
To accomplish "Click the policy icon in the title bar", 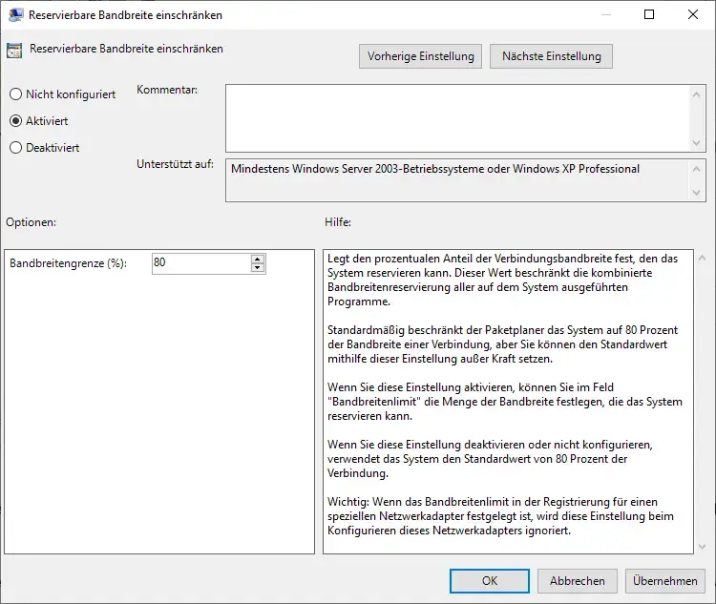I will 14,14.
